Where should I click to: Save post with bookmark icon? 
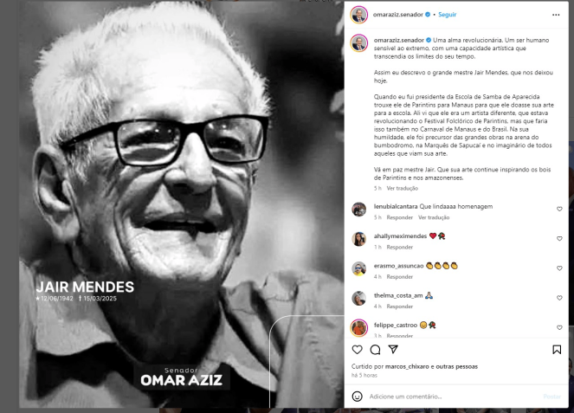tap(557, 350)
